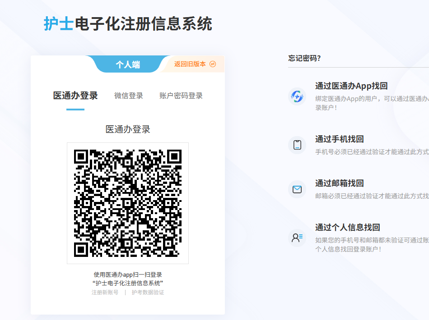Click the 返回旧版本 link text

pos(190,64)
